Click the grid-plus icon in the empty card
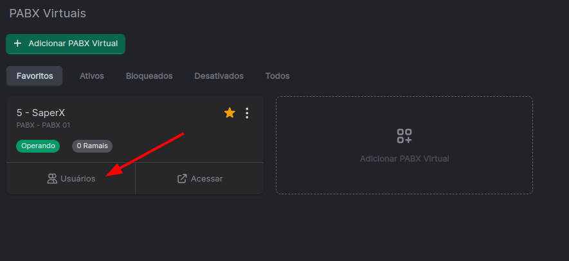 (x=404, y=136)
